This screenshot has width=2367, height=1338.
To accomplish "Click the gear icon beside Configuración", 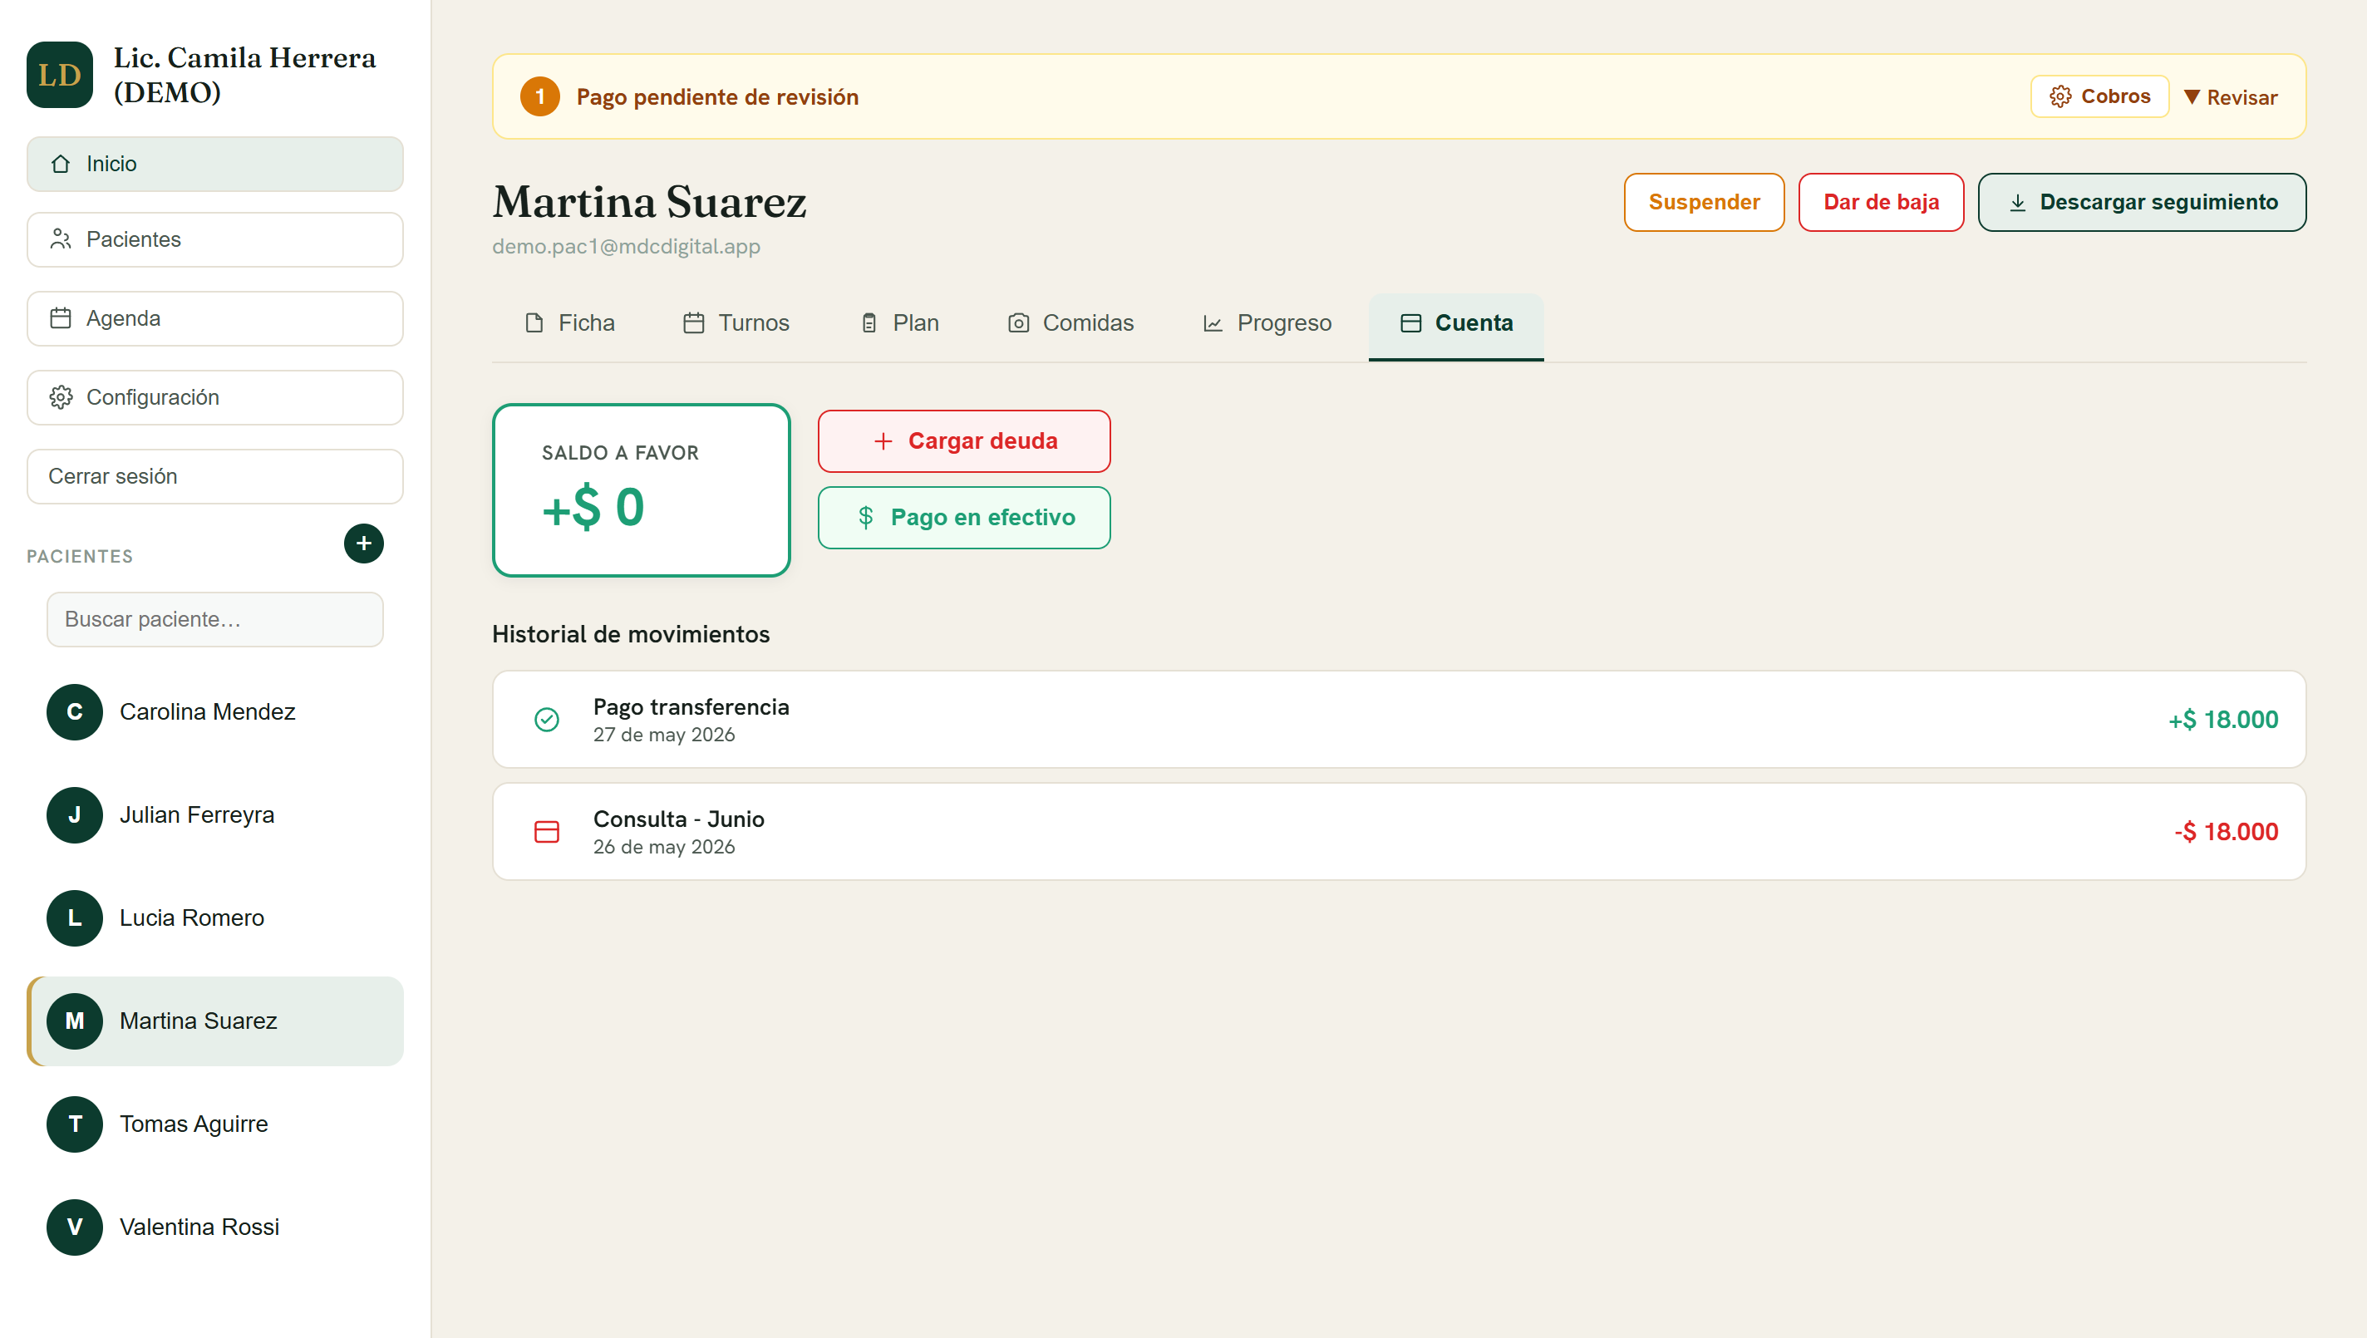I will pyautogui.click(x=61, y=397).
